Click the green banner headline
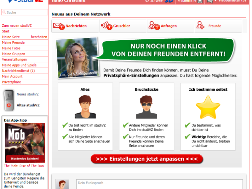Image resolution: width=252 pixels, height=189 pixels. pos(168,50)
